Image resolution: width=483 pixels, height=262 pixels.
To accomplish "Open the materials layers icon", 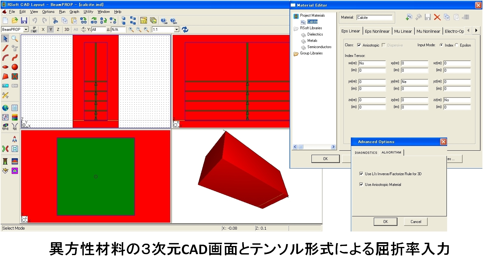I will (15, 117).
